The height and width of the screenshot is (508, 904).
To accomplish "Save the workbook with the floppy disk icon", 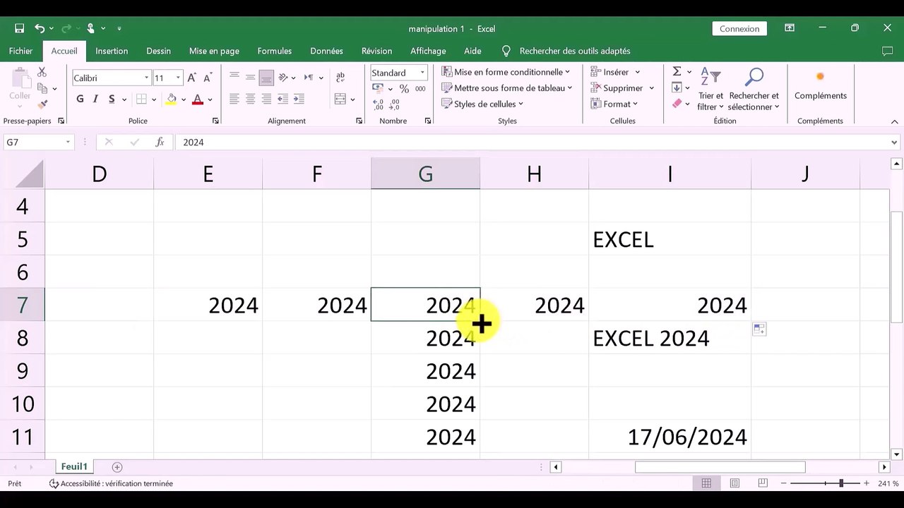I will [x=19, y=28].
